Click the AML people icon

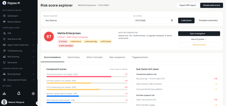[x=4, y=33]
